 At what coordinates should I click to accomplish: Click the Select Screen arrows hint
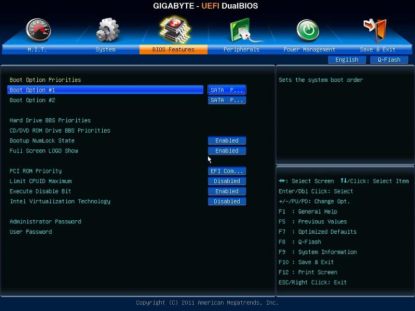click(x=306, y=181)
